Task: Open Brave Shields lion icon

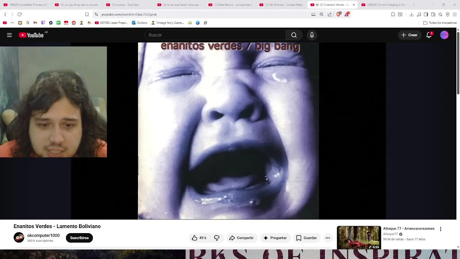Action: click(x=338, y=14)
